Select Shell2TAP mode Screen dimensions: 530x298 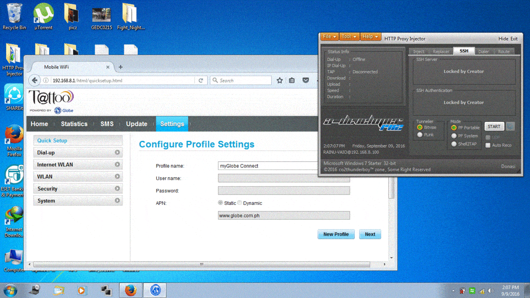click(454, 144)
